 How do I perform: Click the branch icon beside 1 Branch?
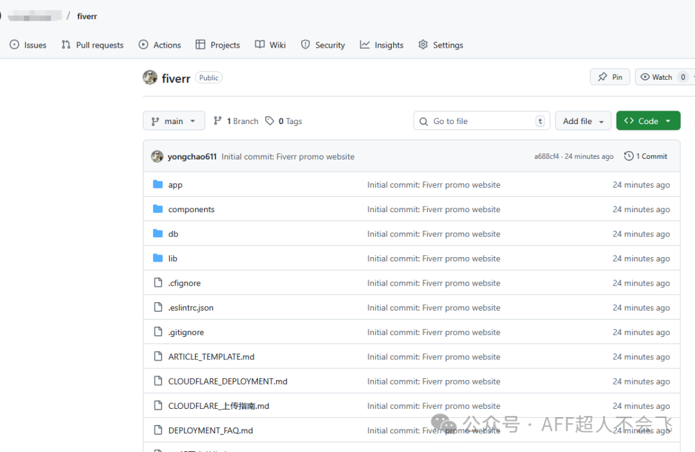coord(218,120)
